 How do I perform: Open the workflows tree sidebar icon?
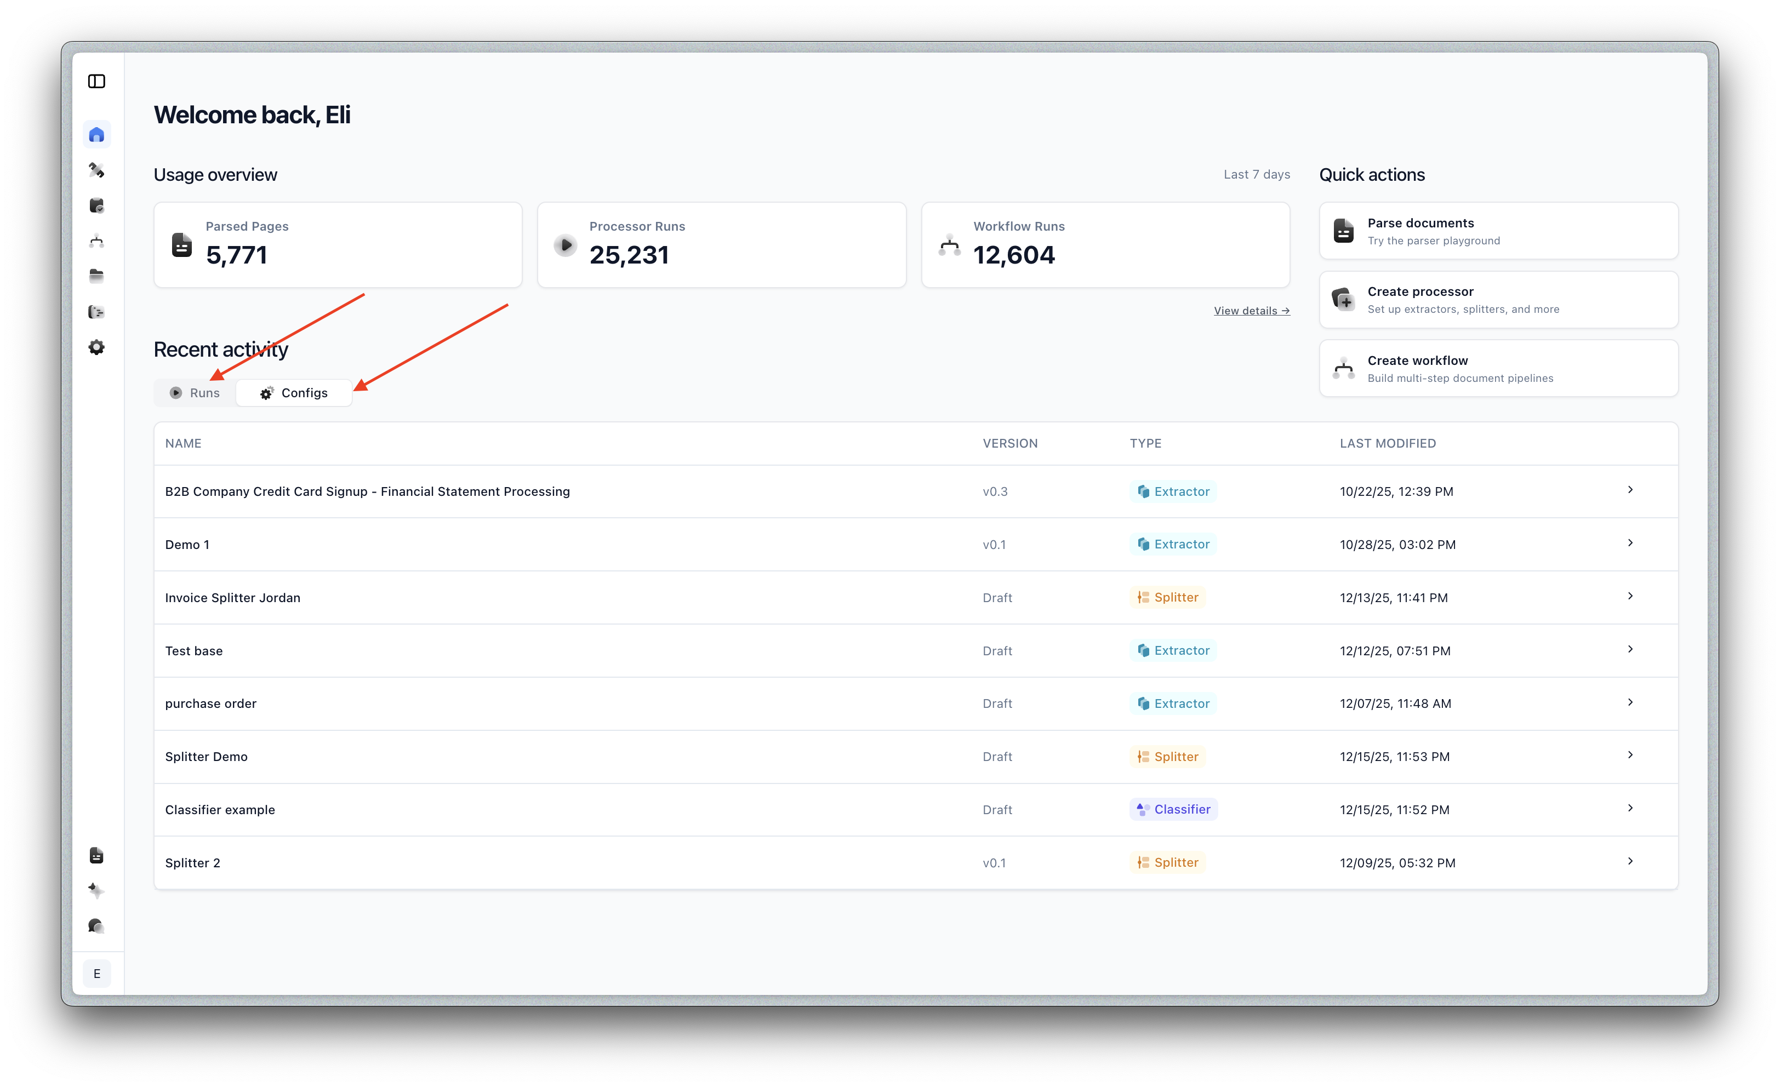click(97, 241)
